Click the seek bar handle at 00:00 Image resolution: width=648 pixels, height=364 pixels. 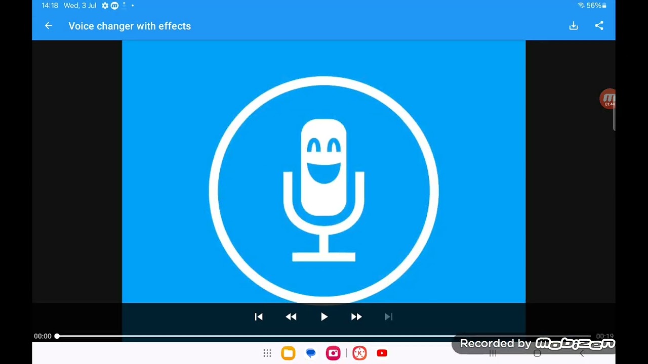pyautogui.click(x=57, y=336)
